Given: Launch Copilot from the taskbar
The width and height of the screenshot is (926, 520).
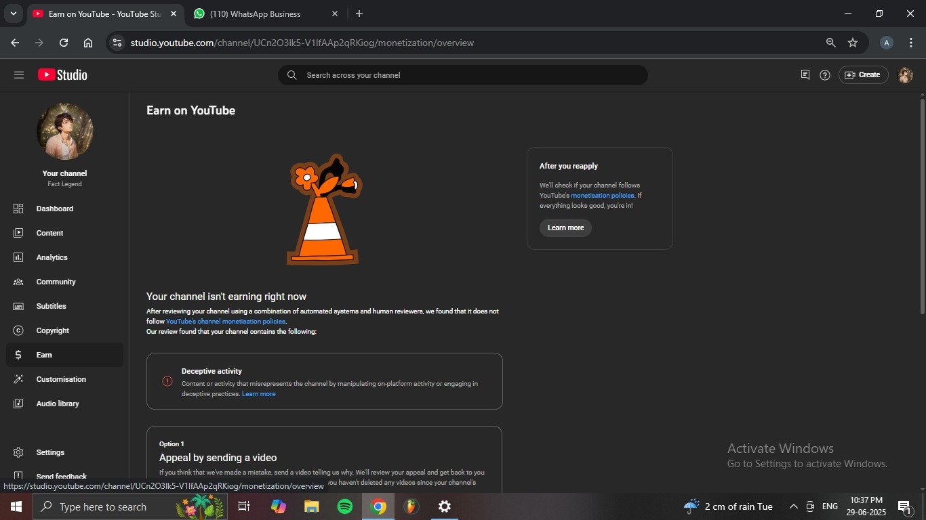Looking at the screenshot, I should tap(279, 506).
